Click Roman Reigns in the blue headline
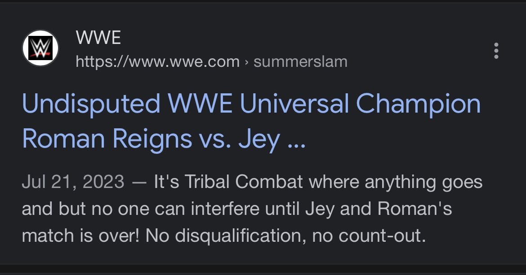 coord(107,139)
